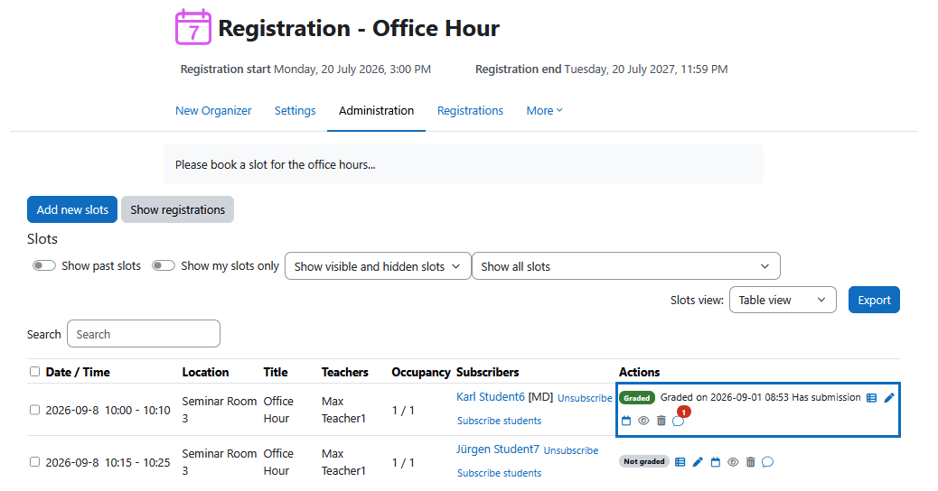The width and height of the screenshot is (938, 491).
Task: Click the Export button
Action: (x=874, y=300)
